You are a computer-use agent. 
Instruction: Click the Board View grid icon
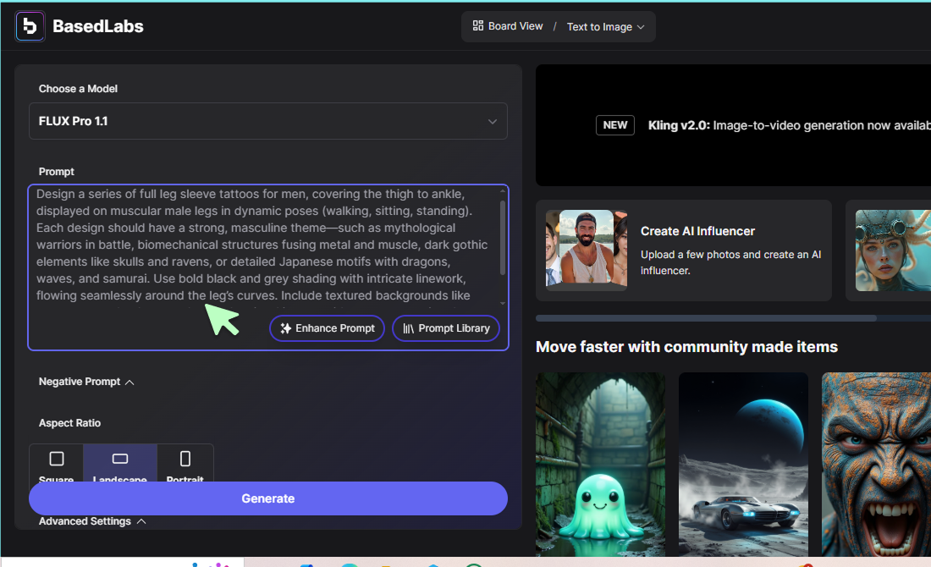click(477, 25)
